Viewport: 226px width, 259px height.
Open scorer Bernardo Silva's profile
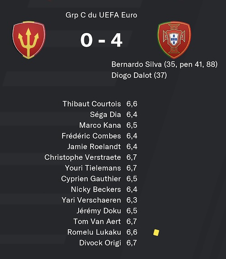pyautogui.click(x=137, y=64)
